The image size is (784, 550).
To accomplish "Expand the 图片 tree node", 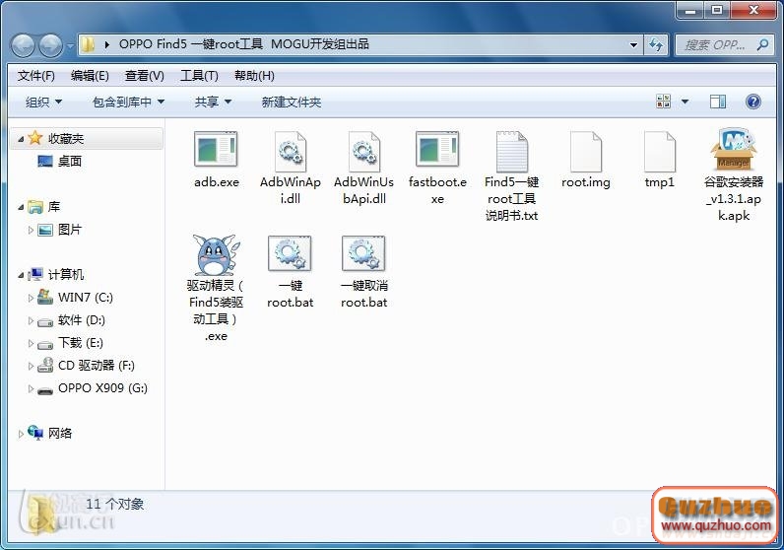I will pos(31,230).
